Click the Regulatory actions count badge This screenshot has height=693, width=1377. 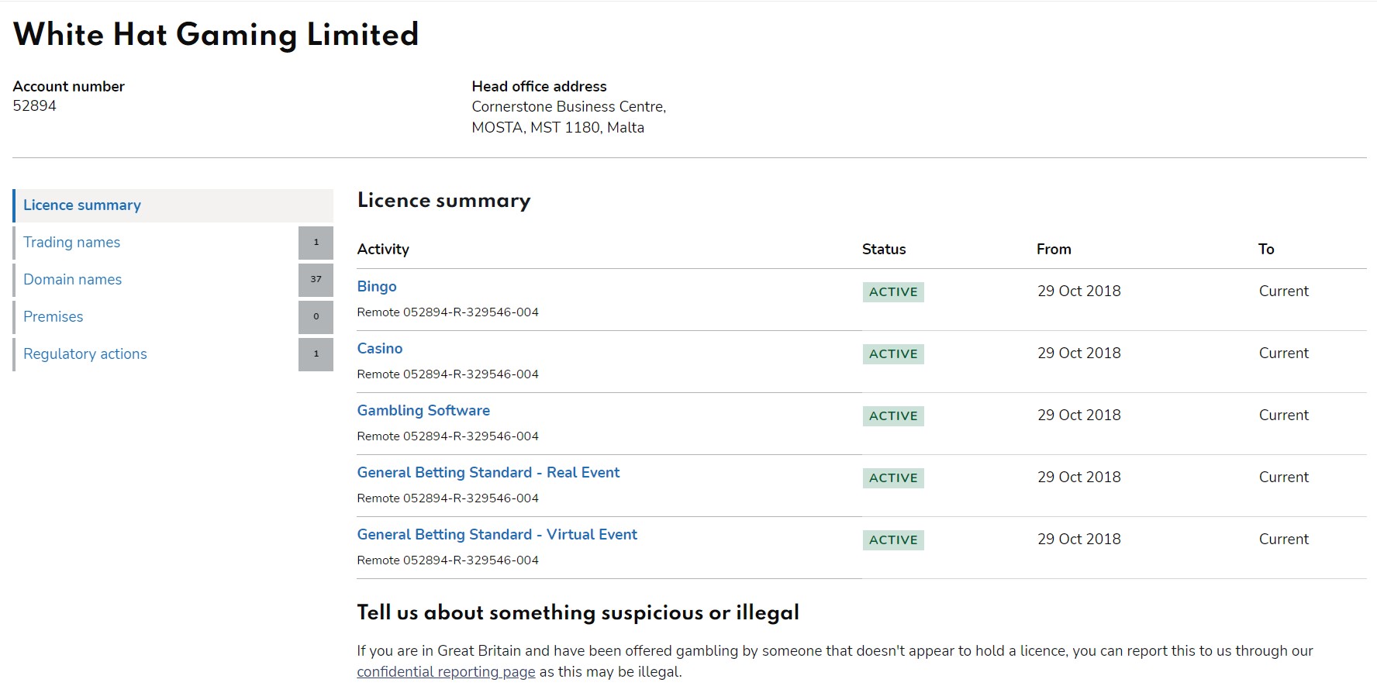pyautogui.click(x=316, y=354)
